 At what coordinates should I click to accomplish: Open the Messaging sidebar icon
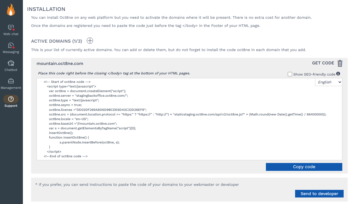[11, 45]
